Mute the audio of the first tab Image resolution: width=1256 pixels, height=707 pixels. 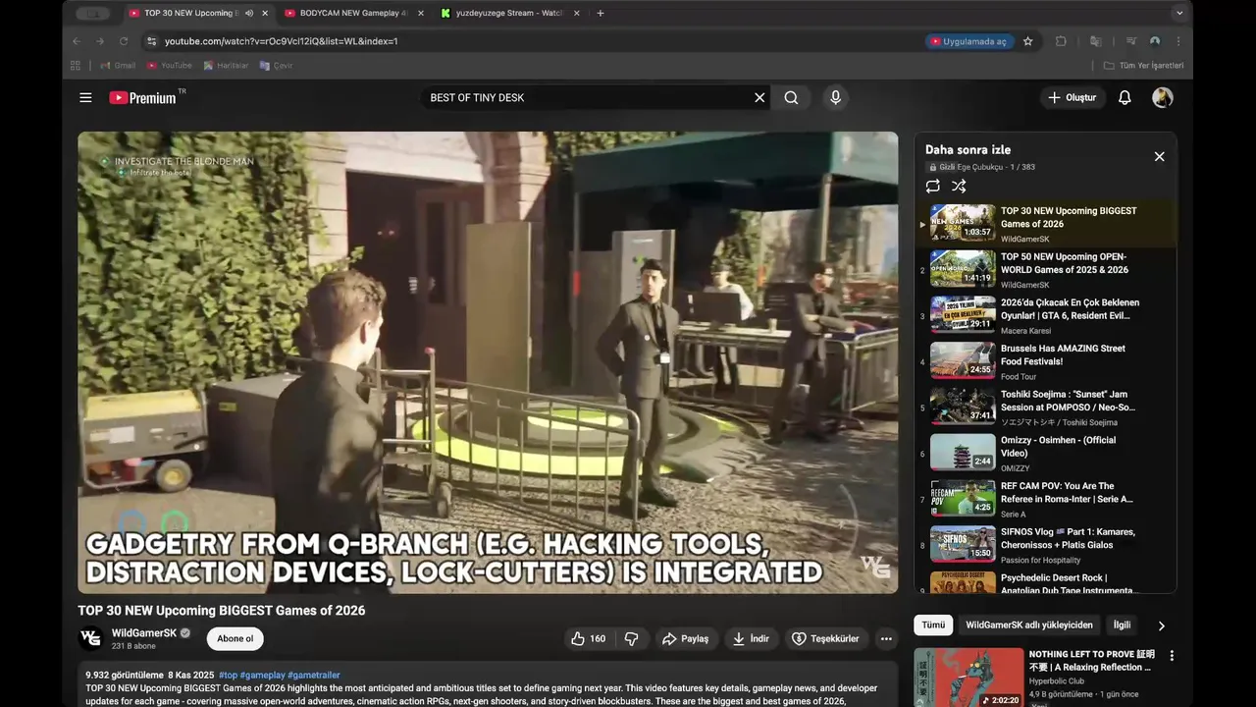pyautogui.click(x=248, y=13)
